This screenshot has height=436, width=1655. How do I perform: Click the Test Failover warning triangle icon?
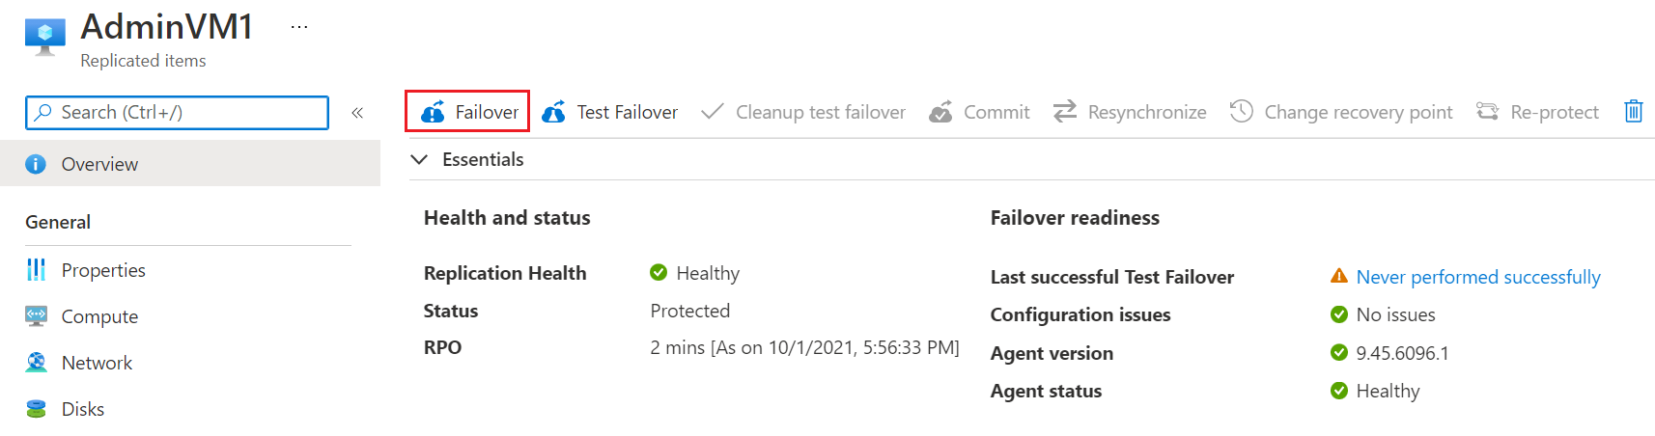point(1338,276)
